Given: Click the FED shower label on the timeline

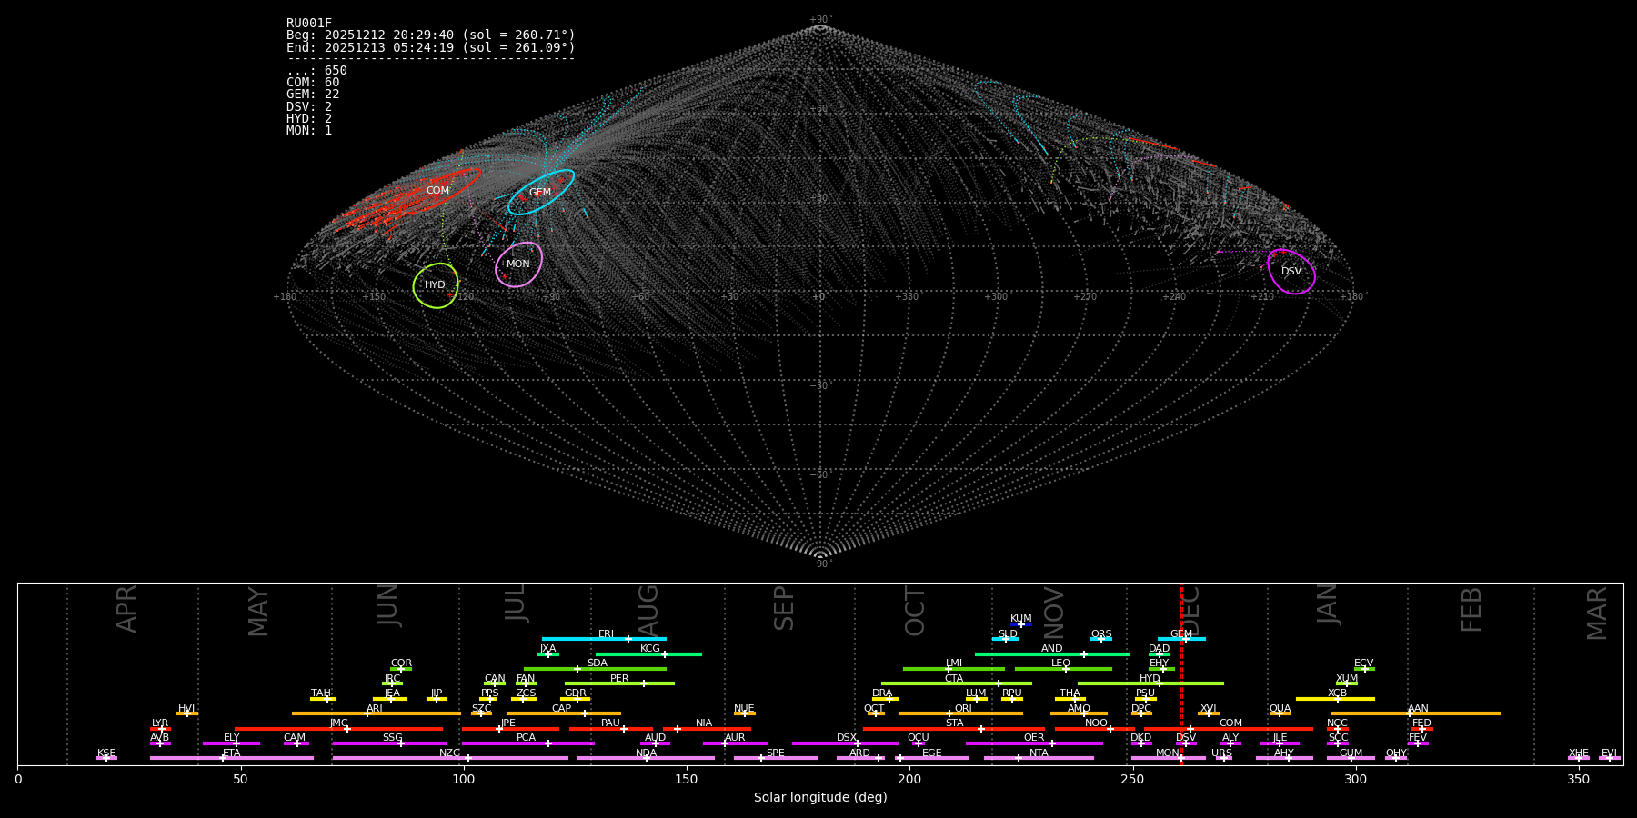Looking at the screenshot, I should pyautogui.click(x=1421, y=723).
